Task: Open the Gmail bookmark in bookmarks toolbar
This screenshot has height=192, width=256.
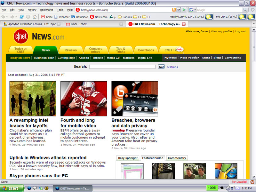Action: pos(46,17)
